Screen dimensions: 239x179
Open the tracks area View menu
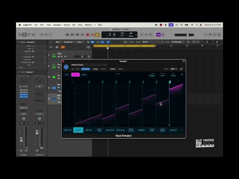point(80,42)
